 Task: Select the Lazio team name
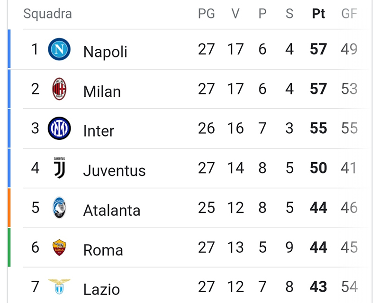pyautogui.click(x=101, y=289)
